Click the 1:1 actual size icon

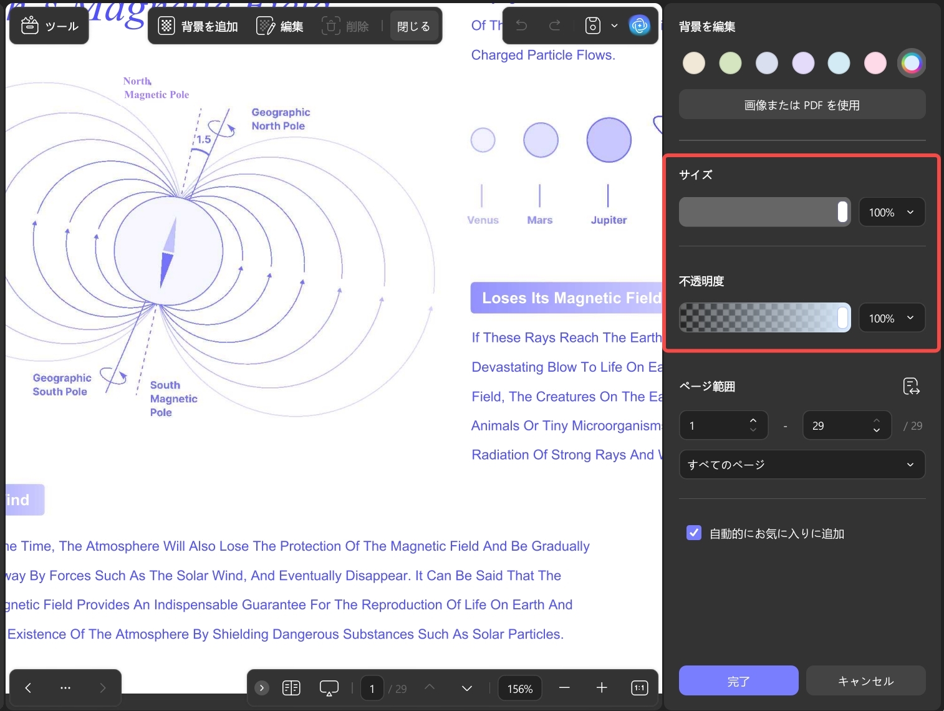[x=640, y=688]
